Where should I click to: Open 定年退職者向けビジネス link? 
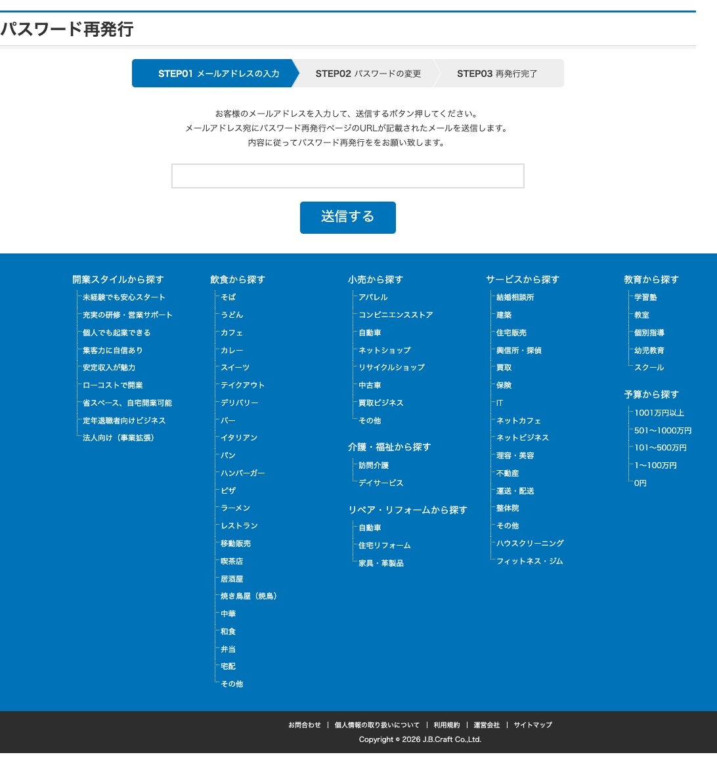click(124, 420)
